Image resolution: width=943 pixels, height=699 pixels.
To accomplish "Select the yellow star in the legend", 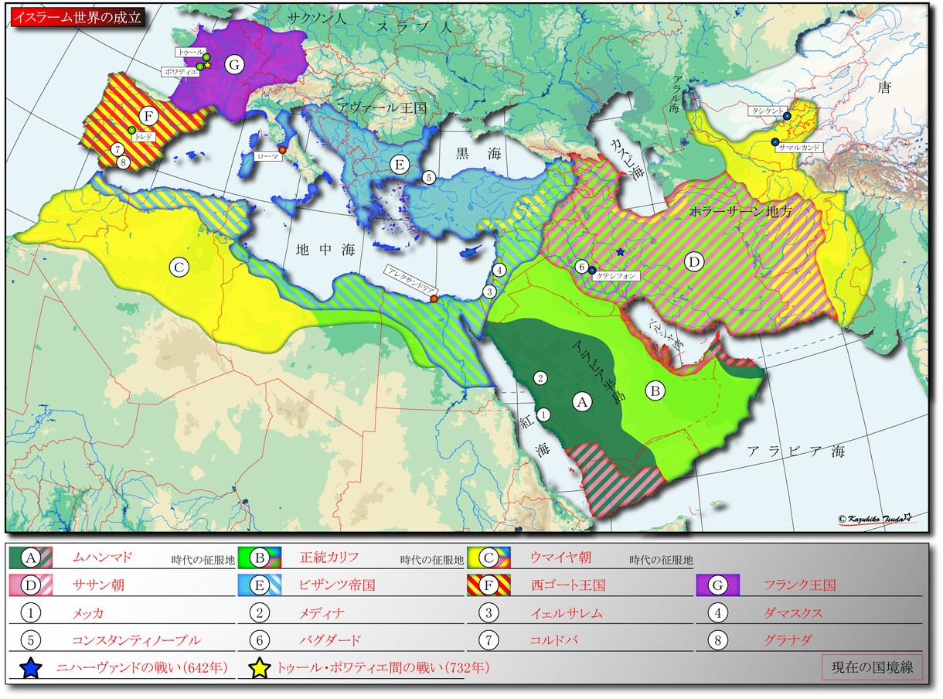I will click(260, 668).
